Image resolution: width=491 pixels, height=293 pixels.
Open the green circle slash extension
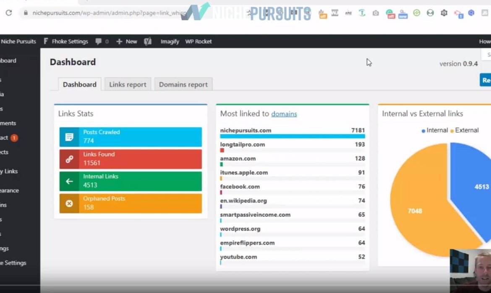tap(416, 13)
